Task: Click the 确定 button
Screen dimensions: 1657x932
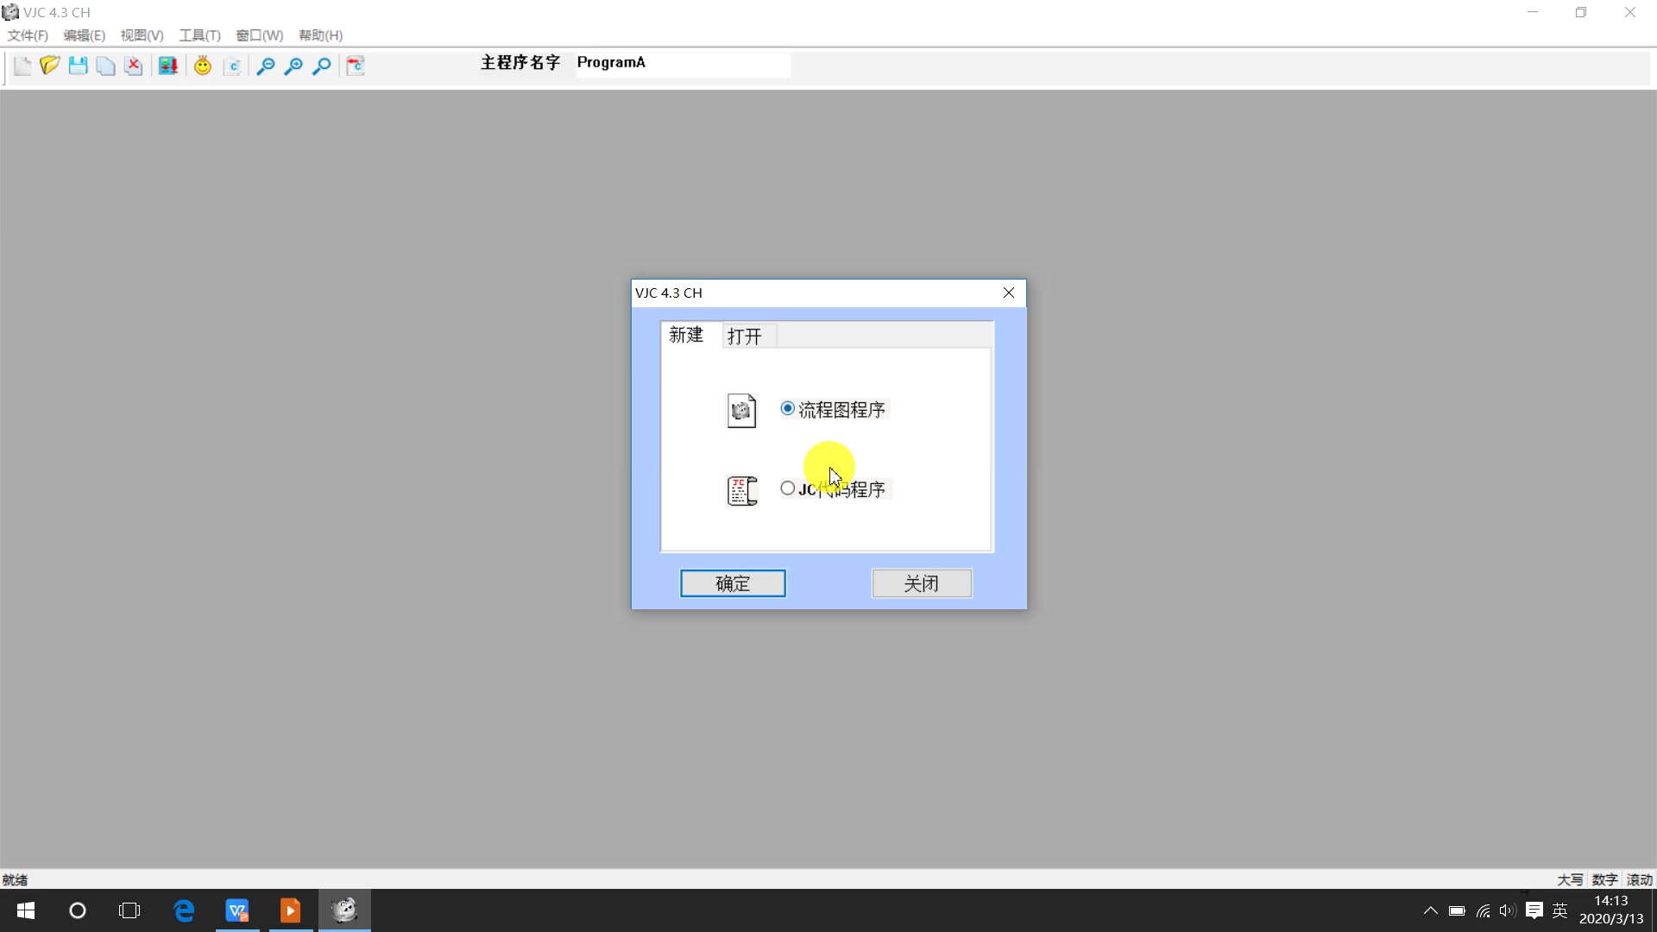Action: pyautogui.click(x=733, y=583)
